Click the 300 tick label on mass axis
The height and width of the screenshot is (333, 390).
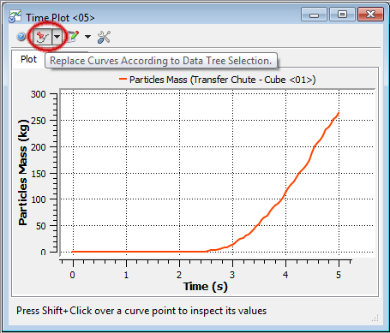pyautogui.click(x=39, y=94)
